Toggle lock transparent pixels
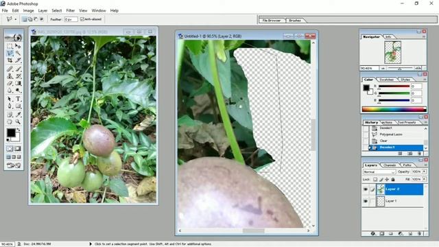The image size is (439, 247). point(375,179)
